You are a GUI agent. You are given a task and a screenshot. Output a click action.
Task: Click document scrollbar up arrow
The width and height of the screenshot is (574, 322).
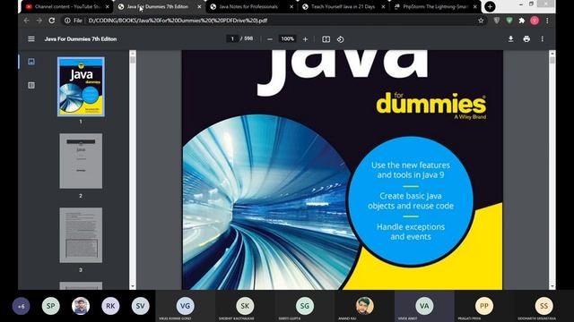tap(552, 54)
